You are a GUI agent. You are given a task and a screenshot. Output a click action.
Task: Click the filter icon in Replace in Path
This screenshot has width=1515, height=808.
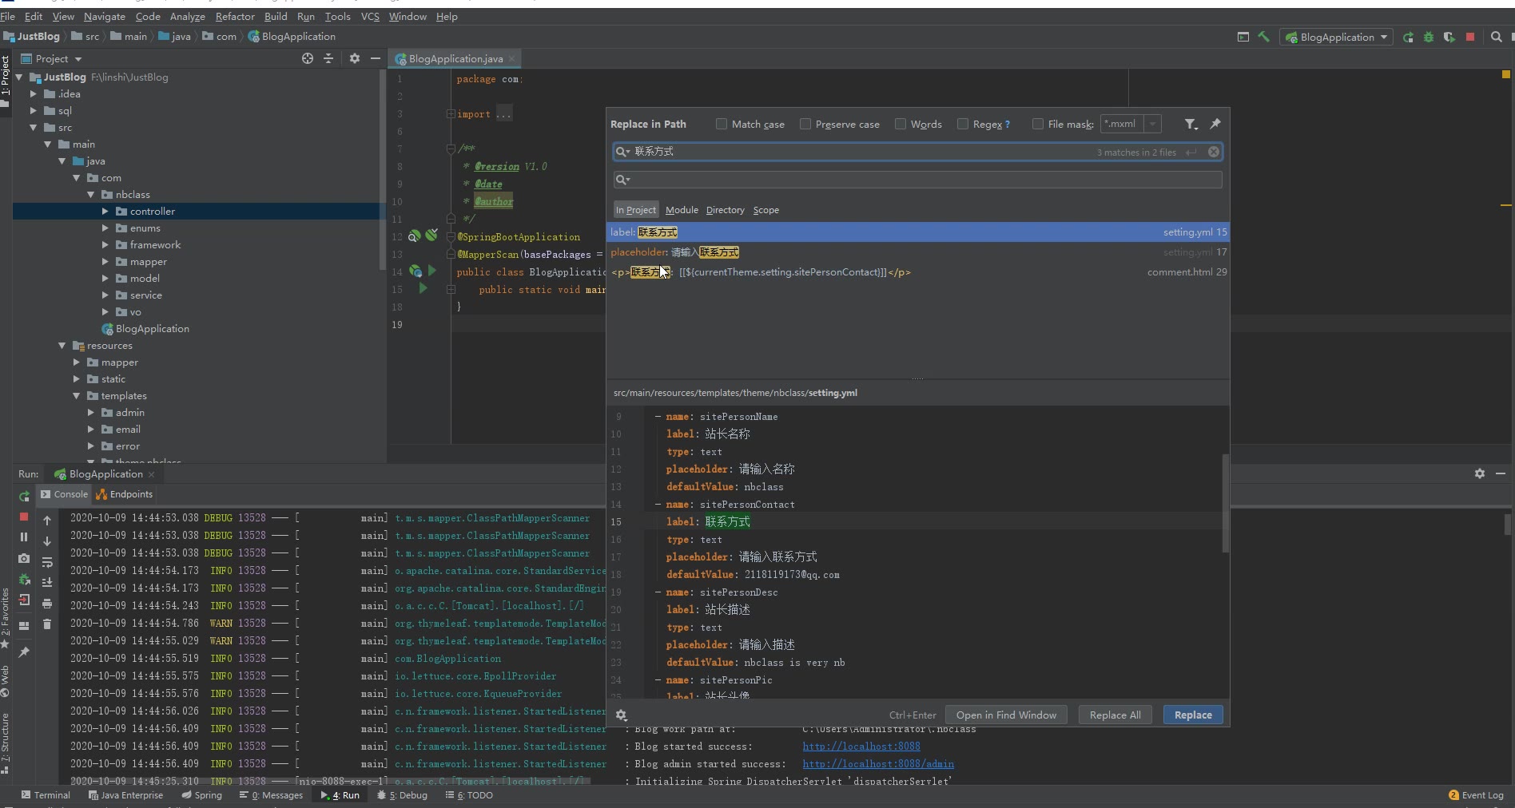[x=1191, y=124]
